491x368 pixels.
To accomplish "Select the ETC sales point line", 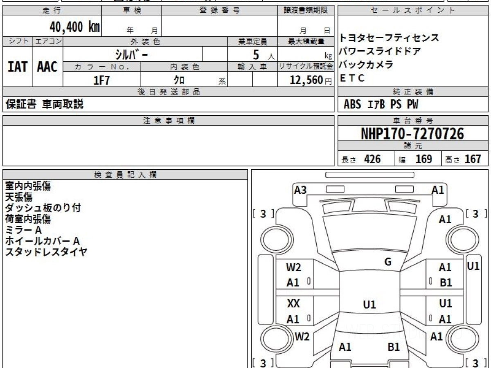I will [352, 78].
